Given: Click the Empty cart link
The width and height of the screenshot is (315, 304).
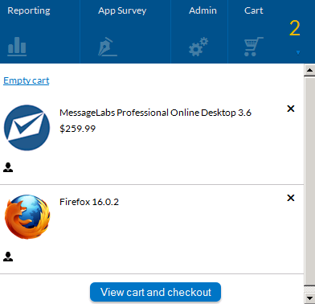Looking at the screenshot, I should pos(27,80).
